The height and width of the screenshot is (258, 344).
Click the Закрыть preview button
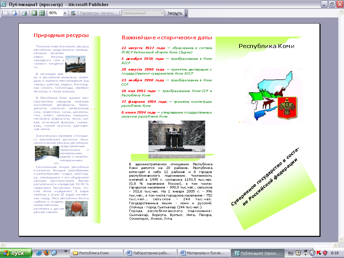point(175,13)
